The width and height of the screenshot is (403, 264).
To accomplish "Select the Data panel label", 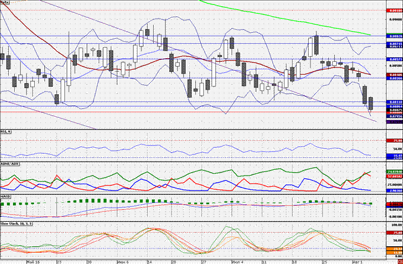I will [x=4, y=2].
